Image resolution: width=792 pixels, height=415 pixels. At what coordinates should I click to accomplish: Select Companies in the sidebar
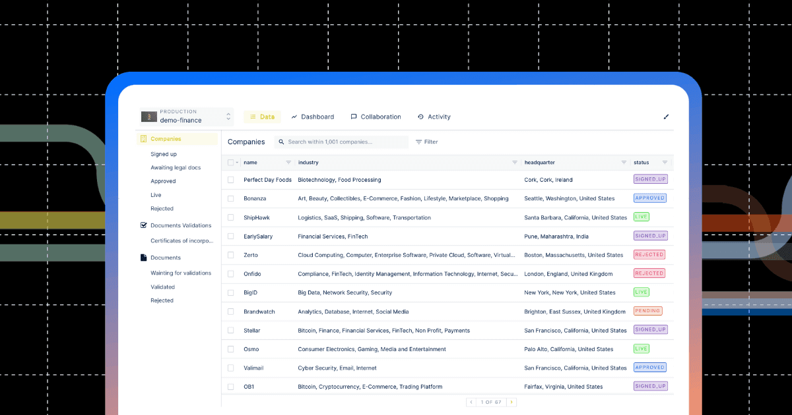177,139
